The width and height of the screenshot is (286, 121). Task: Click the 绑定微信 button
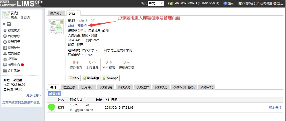coord(91,78)
